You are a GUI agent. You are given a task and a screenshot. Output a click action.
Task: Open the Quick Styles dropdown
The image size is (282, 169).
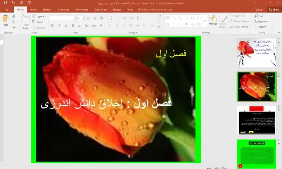222,22
